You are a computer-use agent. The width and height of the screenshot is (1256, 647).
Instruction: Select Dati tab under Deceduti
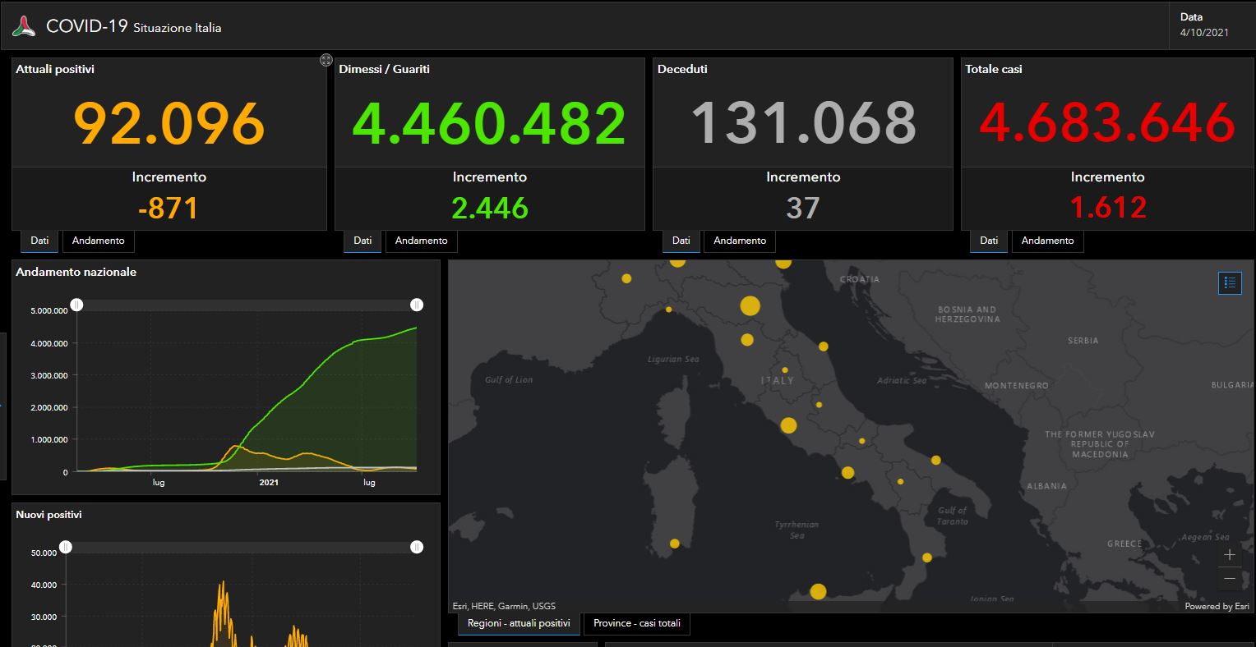click(x=681, y=241)
